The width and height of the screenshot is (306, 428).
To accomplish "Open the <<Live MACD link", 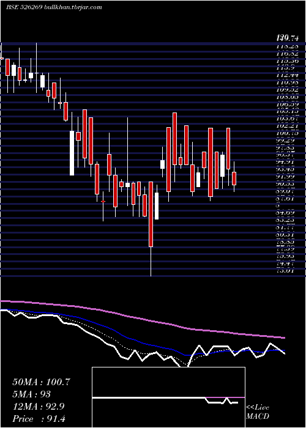I will point(258,412).
